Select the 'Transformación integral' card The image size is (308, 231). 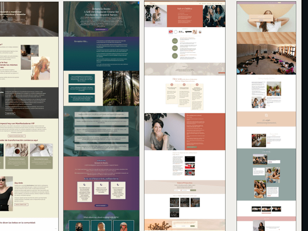tap(17, 156)
